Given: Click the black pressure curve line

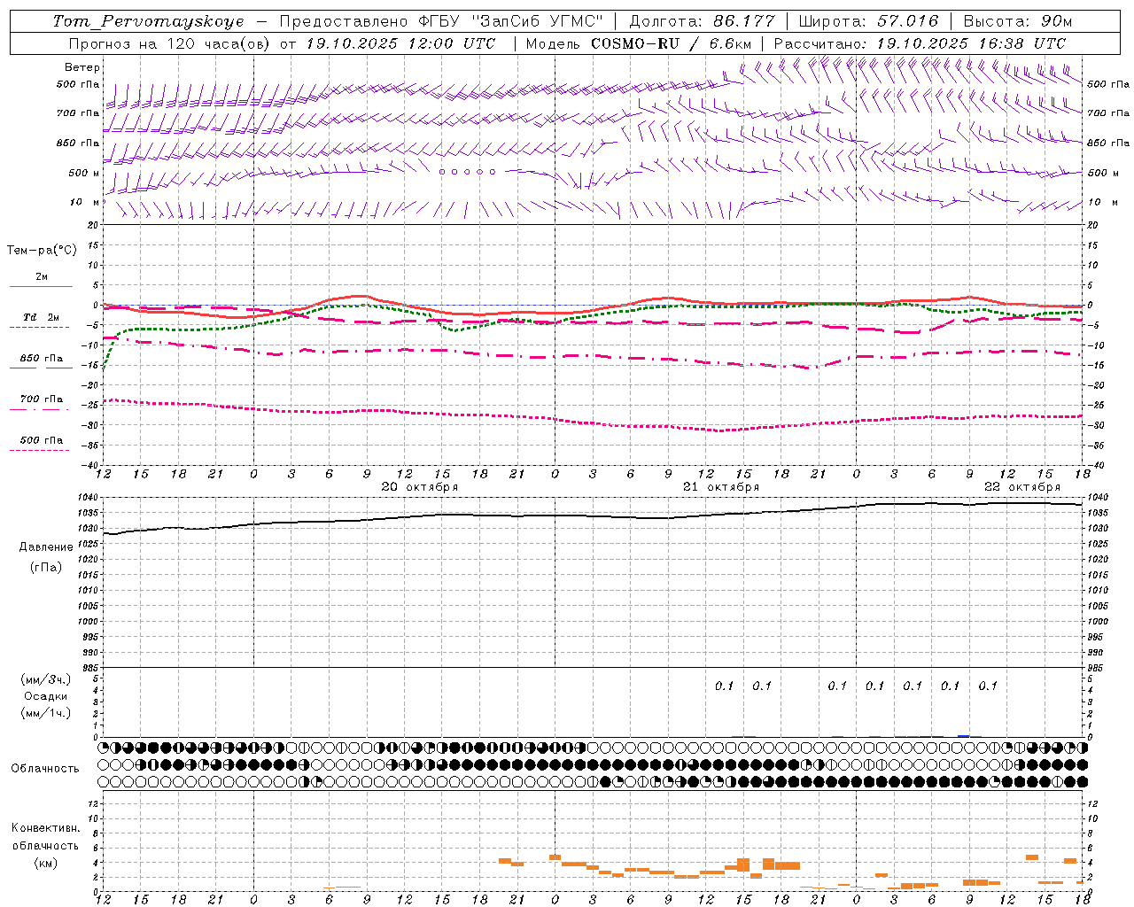Looking at the screenshot, I should point(594,516).
